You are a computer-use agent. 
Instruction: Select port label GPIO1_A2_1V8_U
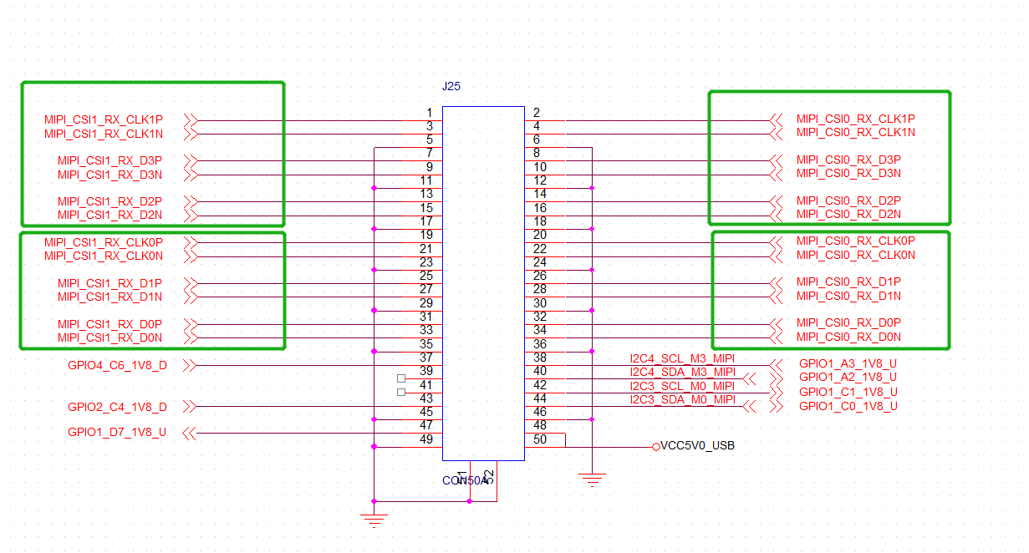click(x=848, y=378)
